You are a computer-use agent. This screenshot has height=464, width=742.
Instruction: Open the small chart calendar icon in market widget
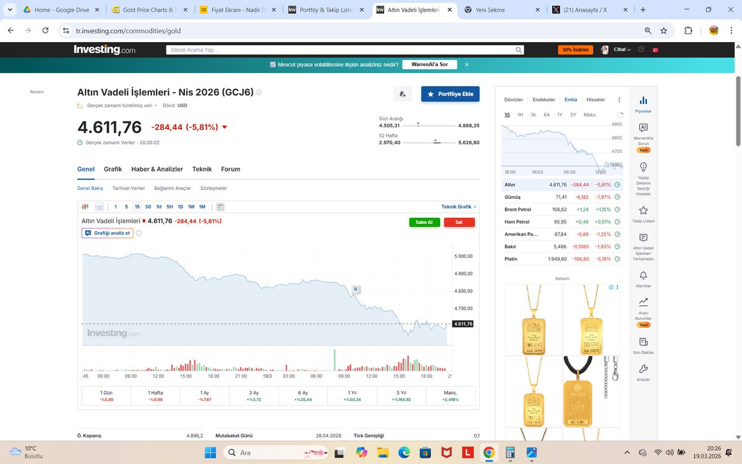click(x=620, y=114)
